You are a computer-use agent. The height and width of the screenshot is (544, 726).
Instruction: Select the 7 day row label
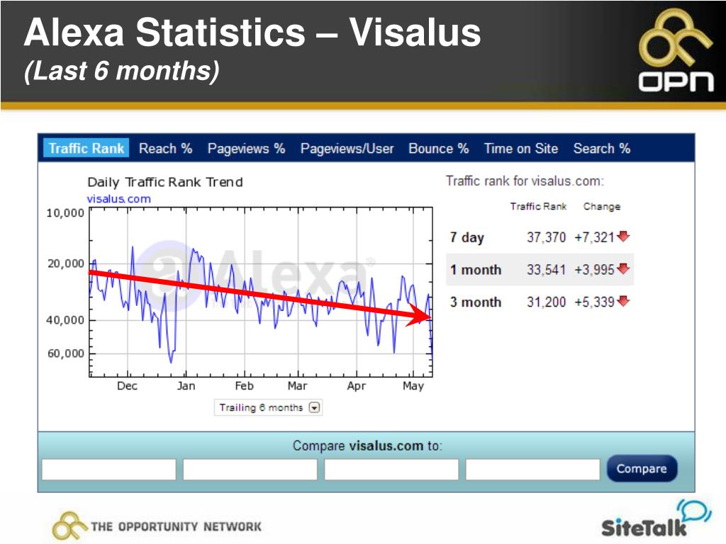[x=467, y=237]
